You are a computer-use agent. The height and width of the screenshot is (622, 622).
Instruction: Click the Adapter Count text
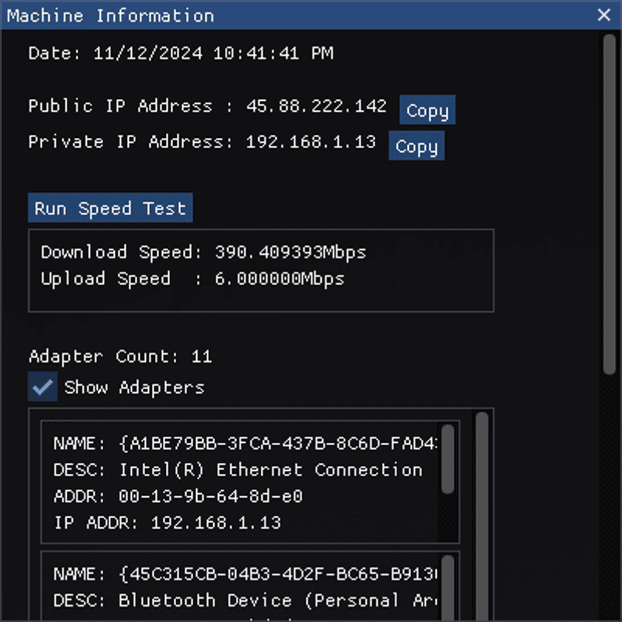tap(120, 356)
